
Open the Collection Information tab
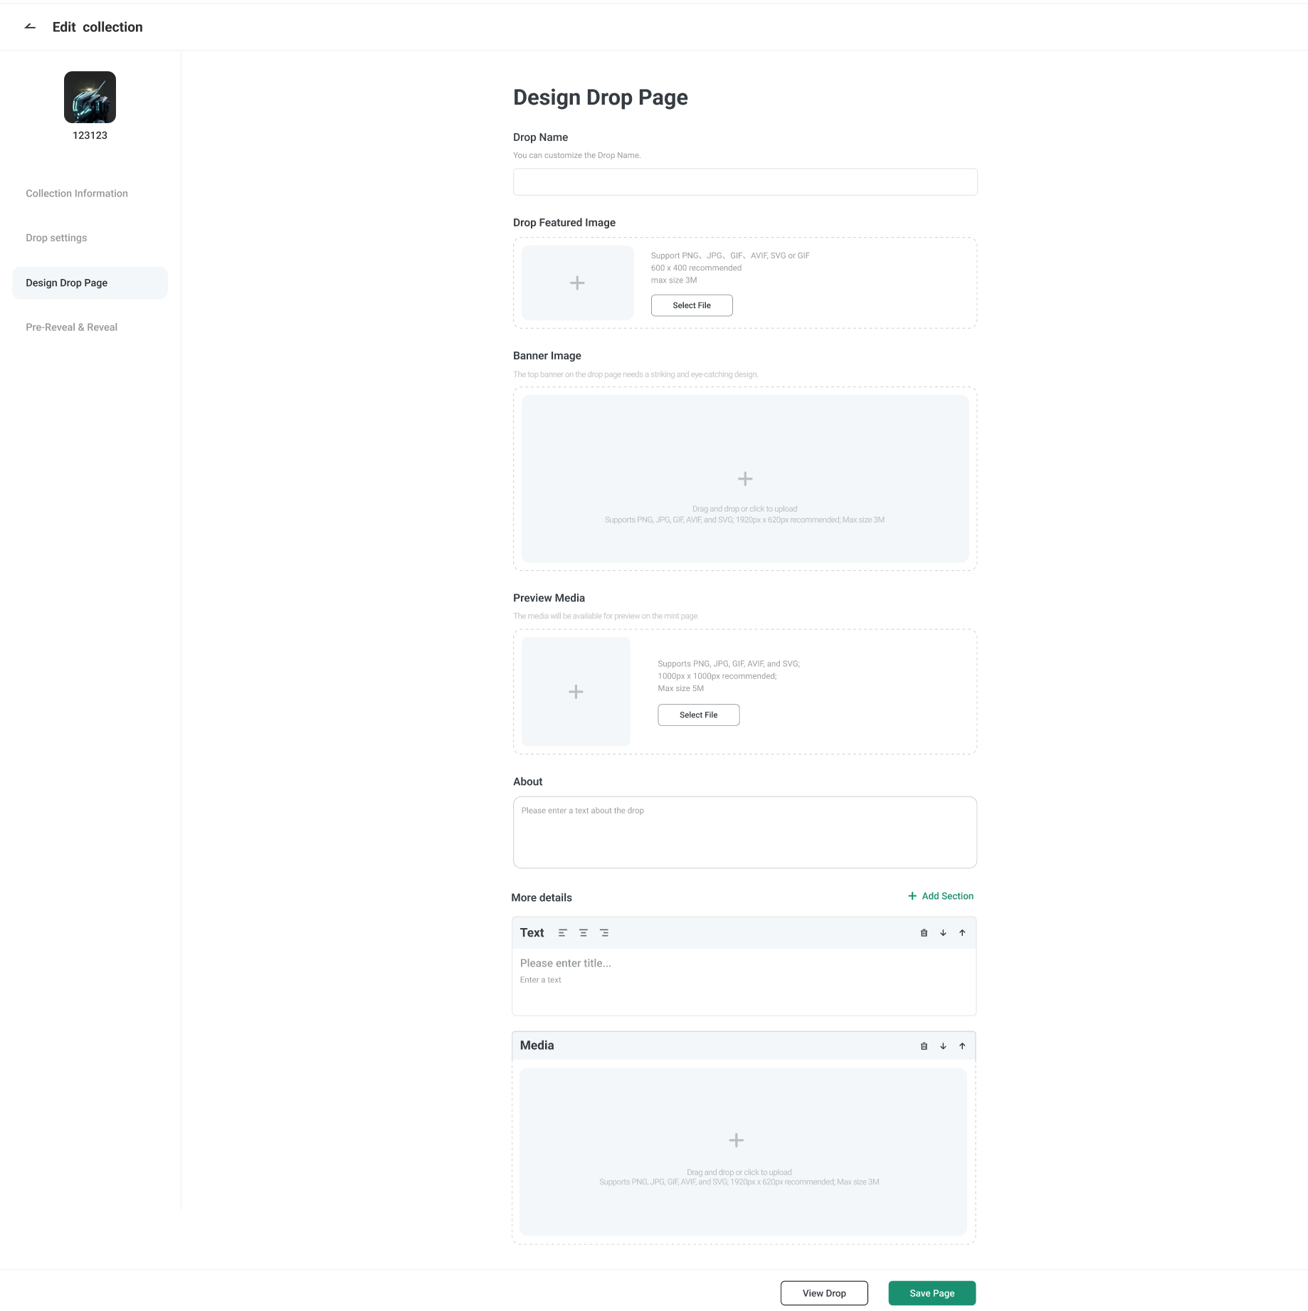pos(77,194)
